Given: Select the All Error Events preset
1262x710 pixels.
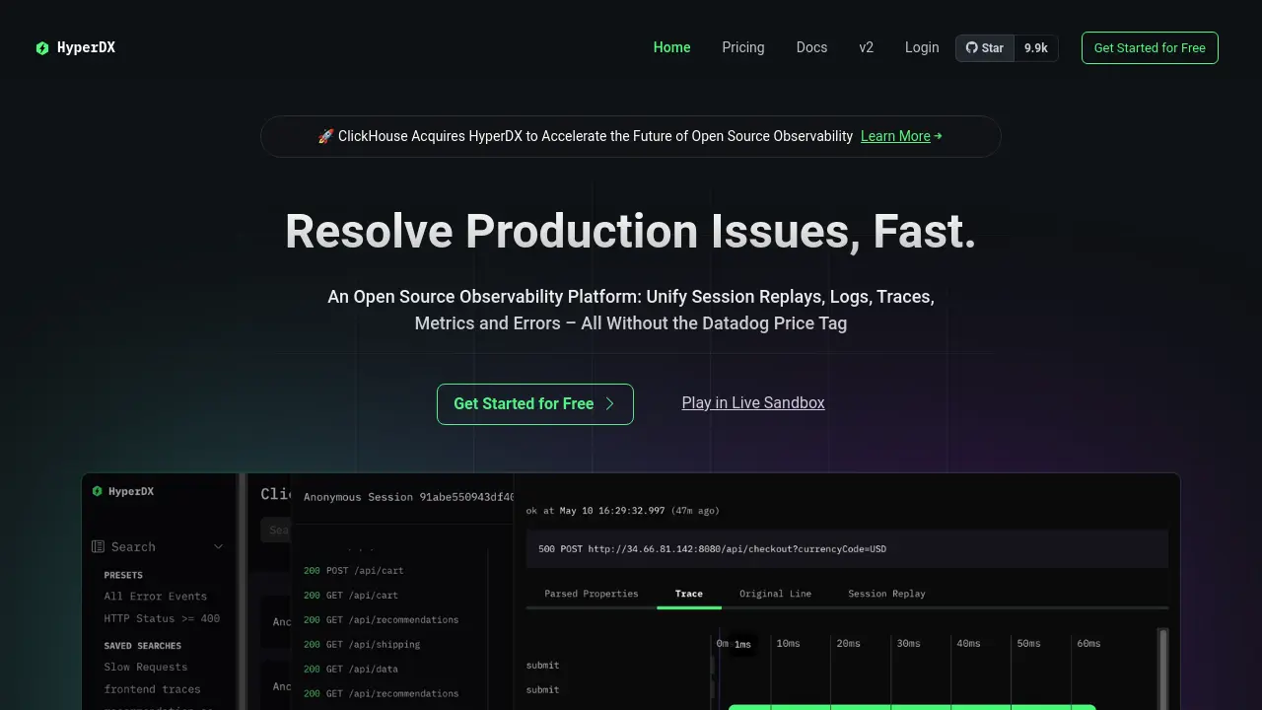Looking at the screenshot, I should coord(156,596).
